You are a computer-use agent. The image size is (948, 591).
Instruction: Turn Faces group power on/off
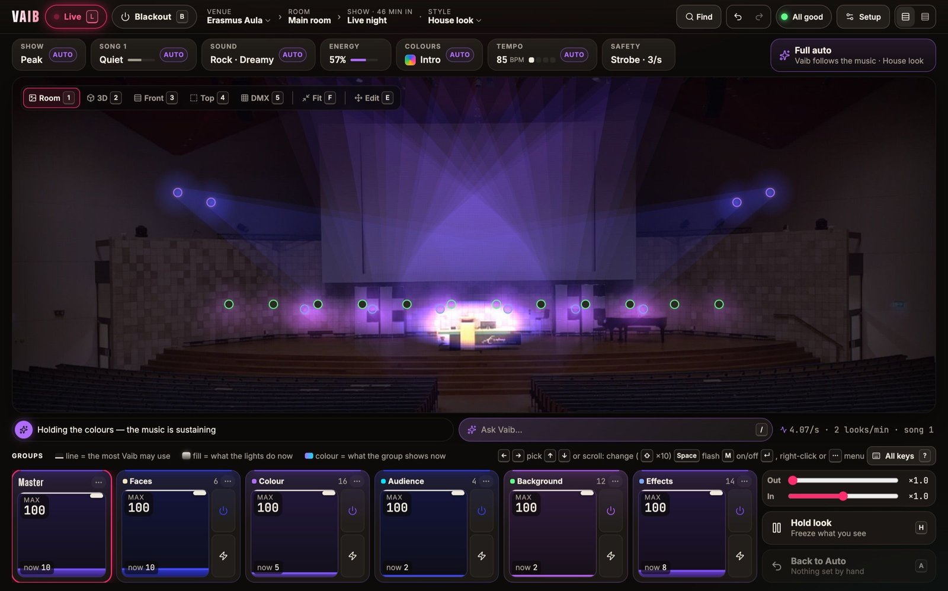[x=223, y=510]
